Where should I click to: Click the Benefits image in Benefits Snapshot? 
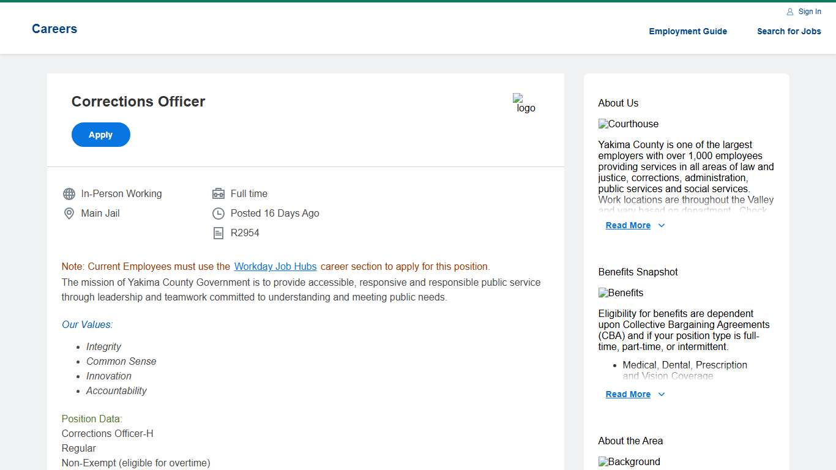[621, 293]
